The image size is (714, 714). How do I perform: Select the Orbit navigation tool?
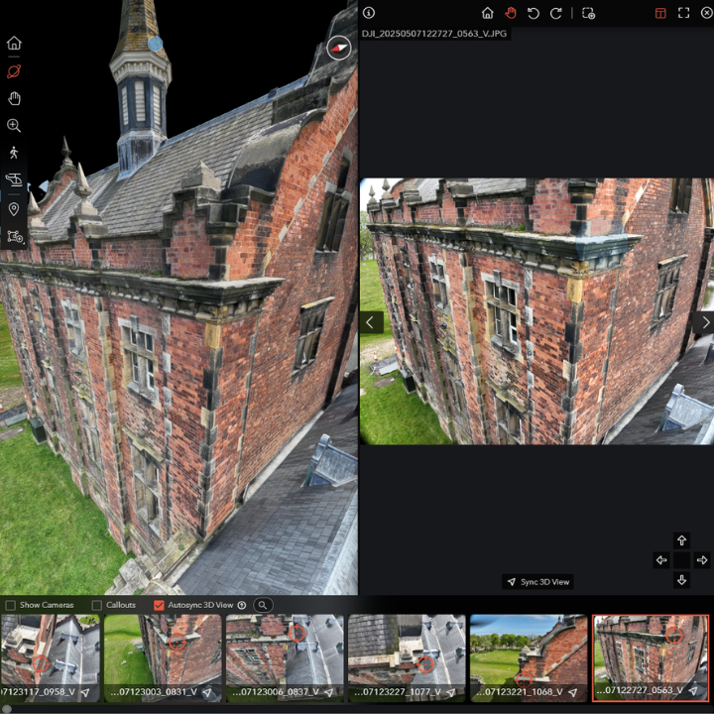click(14, 71)
